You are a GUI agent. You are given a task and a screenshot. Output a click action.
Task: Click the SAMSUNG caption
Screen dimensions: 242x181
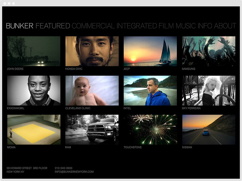[188, 69]
